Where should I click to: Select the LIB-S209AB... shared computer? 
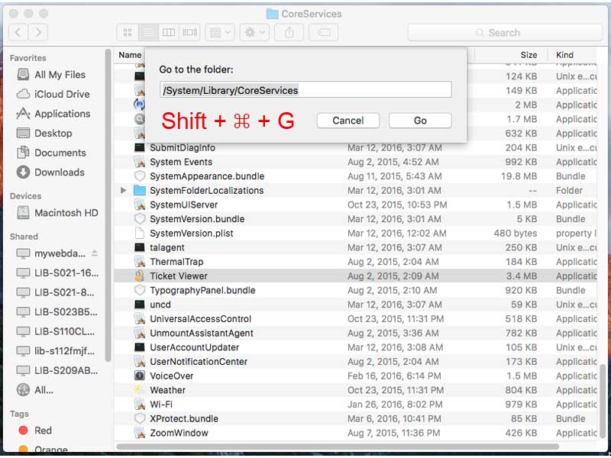pyautogui.click(x=57, y=370)
